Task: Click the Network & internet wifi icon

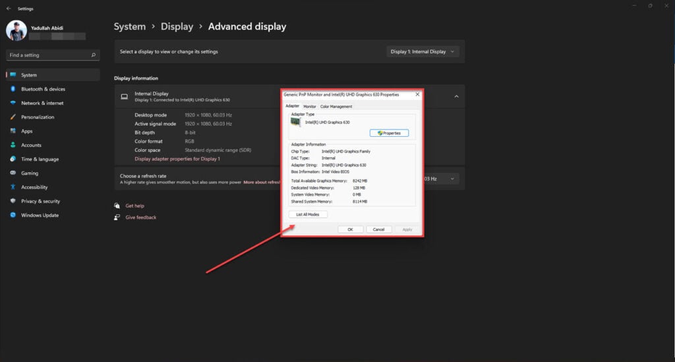Action: coord(13,103)
